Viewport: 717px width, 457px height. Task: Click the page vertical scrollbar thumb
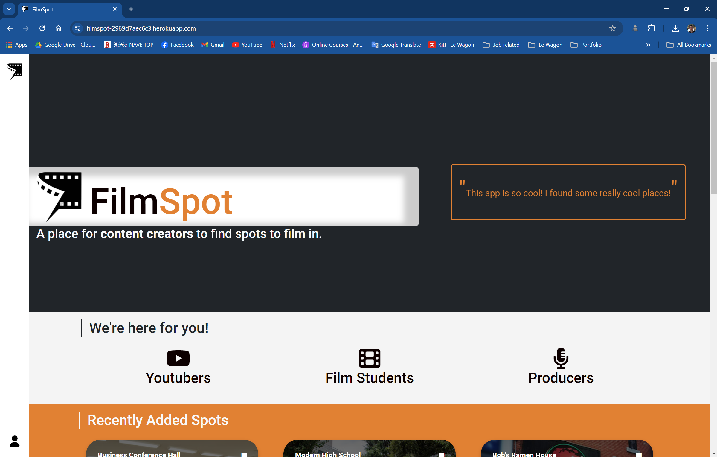point(713,127)
